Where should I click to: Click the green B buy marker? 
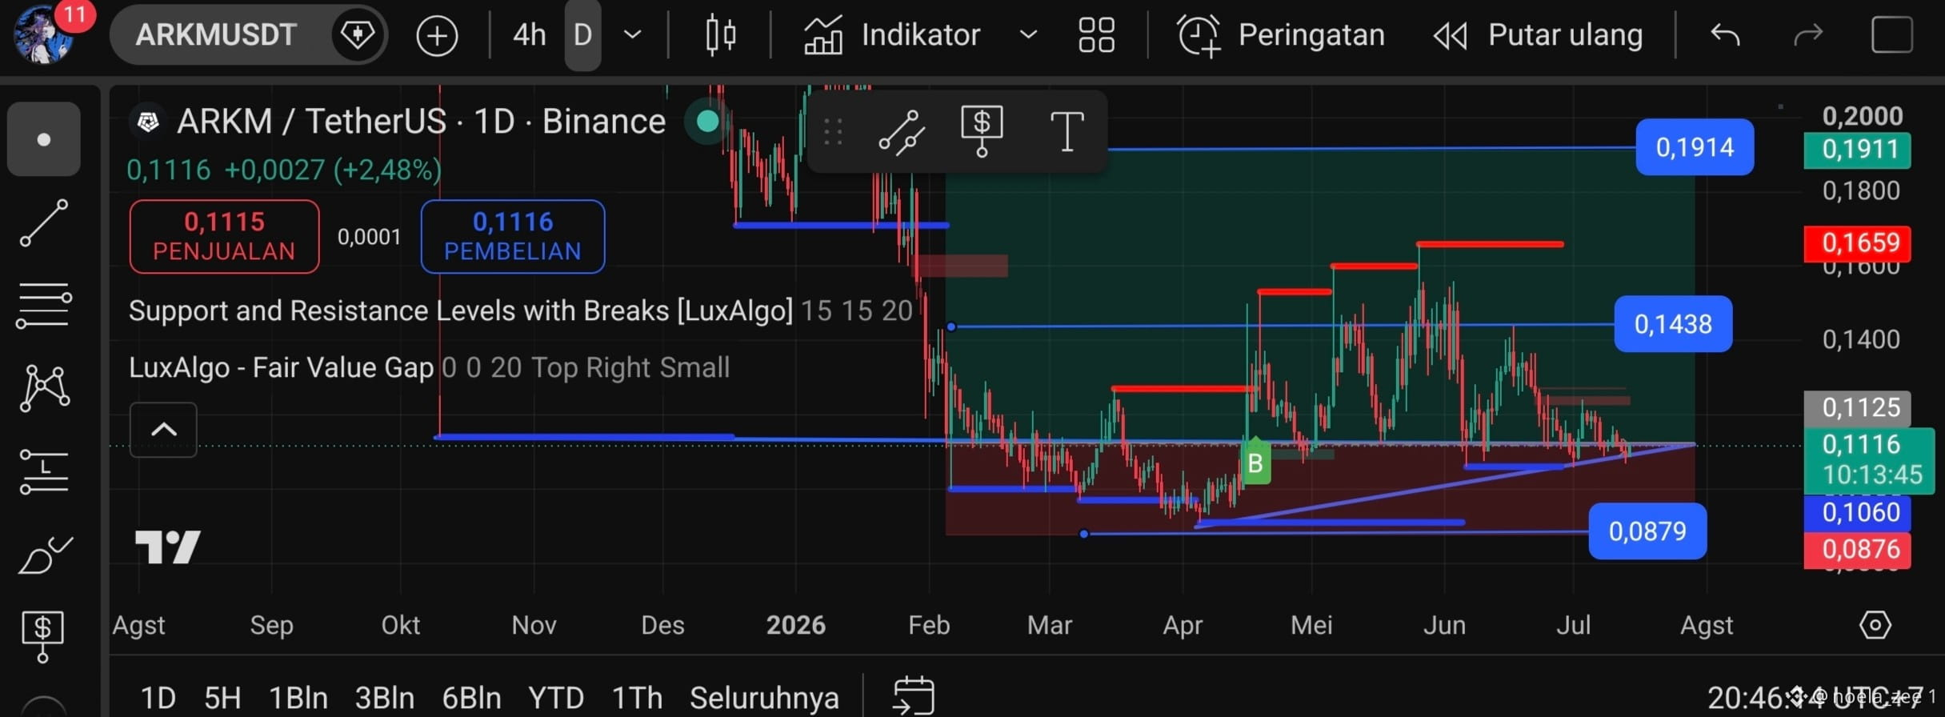point(1255,462)
